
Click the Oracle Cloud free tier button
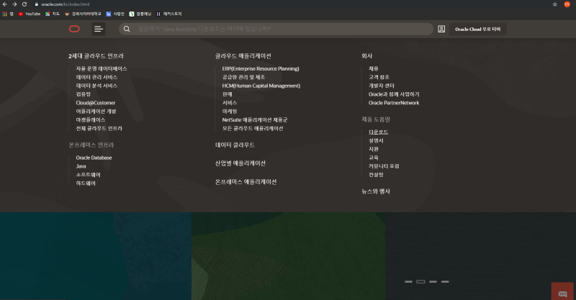tap(477, 29)
